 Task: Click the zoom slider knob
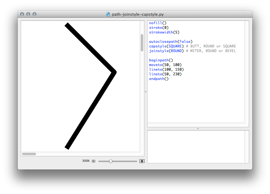pyautogui.click(x=111, y=161)
